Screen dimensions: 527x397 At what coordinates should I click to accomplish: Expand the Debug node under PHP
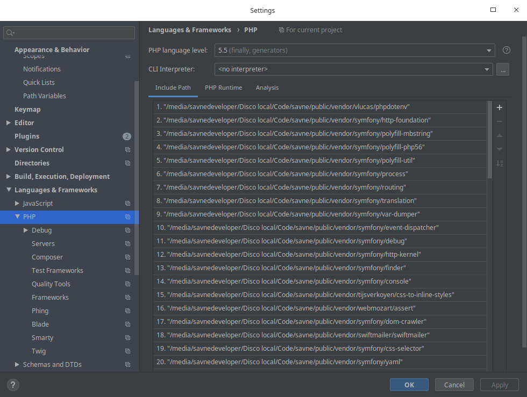point(25,230)
